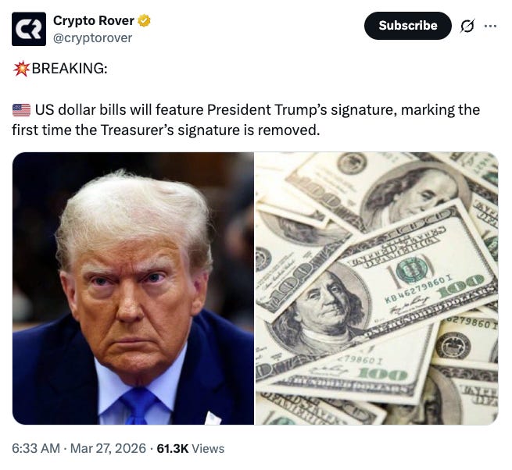Click the explosion emoji before BREAKING
The height and width of the screenshot is (470, 512).
[x=21, y=69]
